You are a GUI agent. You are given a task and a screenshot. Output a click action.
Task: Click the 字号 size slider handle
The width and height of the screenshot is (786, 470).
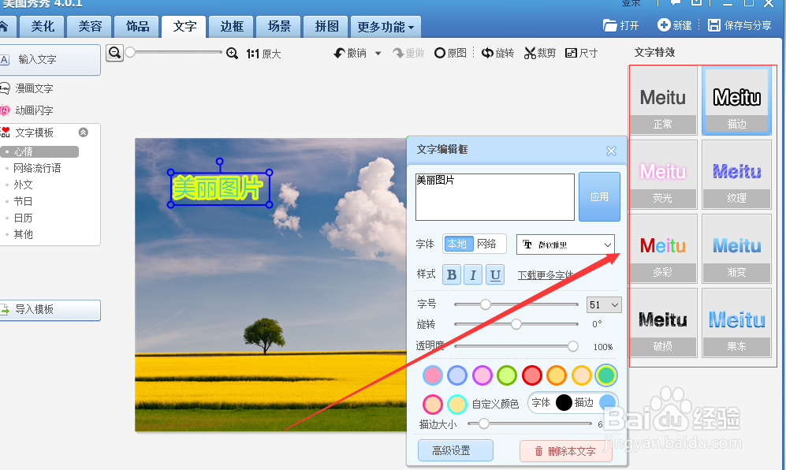click(x=485, y=304)
